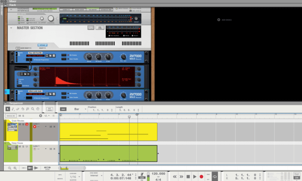Viewport: 302px width, 181px height.
Task: Select the green Deep House clip
Action: [x=108, y=154]
